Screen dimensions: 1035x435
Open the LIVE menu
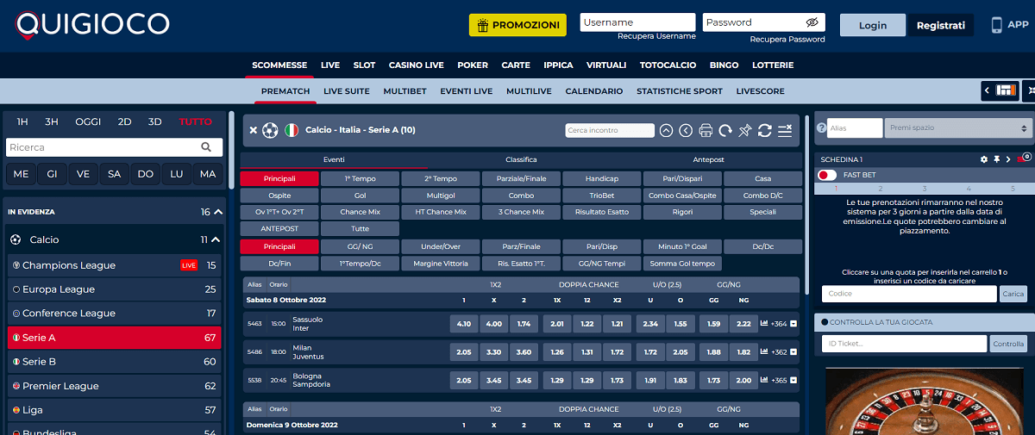coord(330,65)
